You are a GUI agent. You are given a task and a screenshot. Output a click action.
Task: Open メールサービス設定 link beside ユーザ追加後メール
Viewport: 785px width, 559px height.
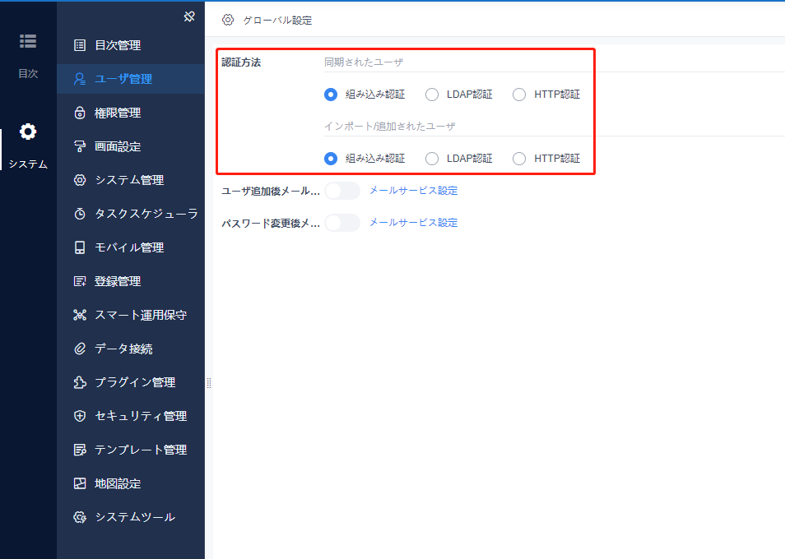coord(414,191)
